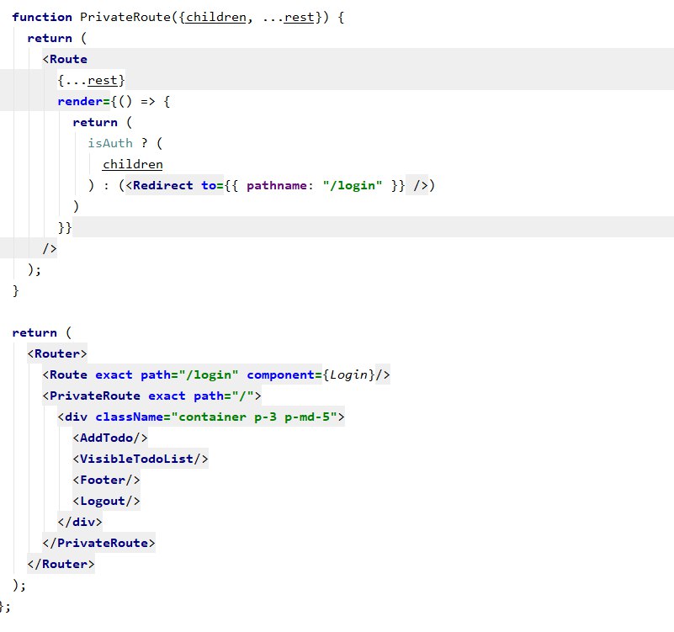Click the italic 'Login' component reference
Screen dimensions: 674x632
[348, 374]
